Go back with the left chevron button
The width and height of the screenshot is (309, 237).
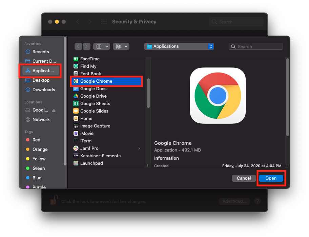point(78,46)
